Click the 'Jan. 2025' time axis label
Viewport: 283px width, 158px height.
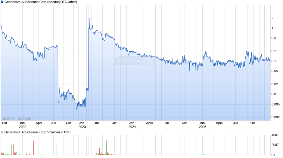(203, 125)
